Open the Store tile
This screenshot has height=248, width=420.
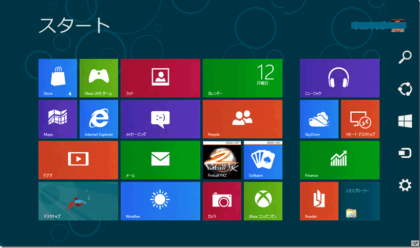pyautogui.click(x=58, y=78)
